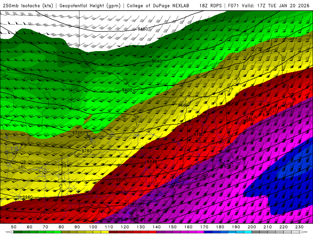Pick the bright yellow swatch left of 110
Viewport: 313px width, 234px height.
(105, 232)
